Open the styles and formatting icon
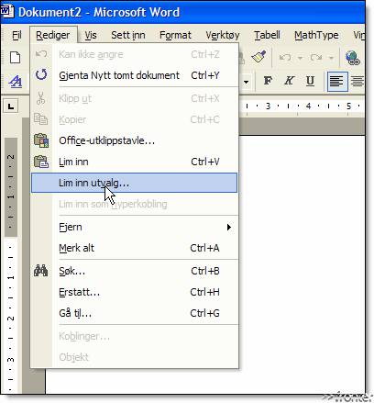 click(x=15, y=81)
